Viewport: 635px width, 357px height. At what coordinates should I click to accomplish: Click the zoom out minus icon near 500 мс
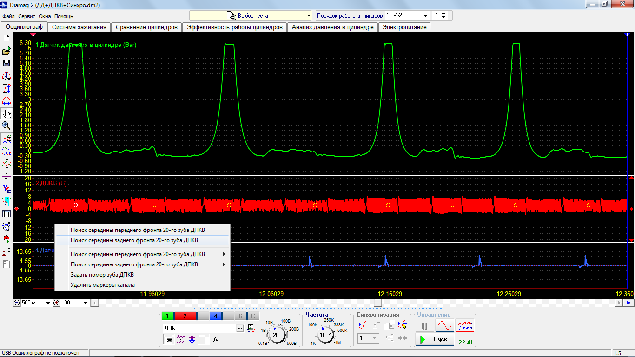click(17, 303)
